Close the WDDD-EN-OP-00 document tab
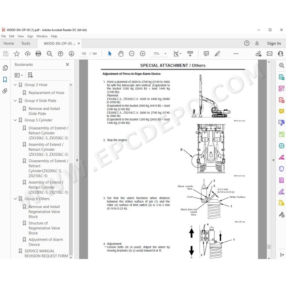 [79, 43]
